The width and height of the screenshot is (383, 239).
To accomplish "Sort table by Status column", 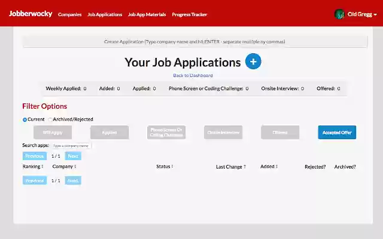I will coord(165,167).
